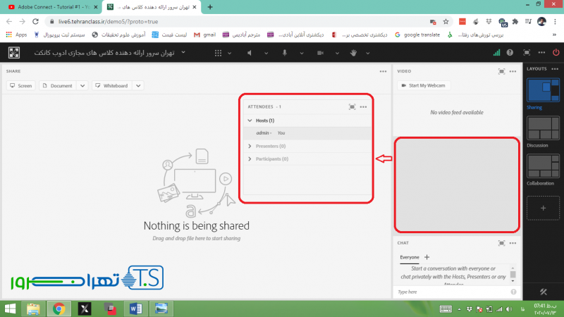Click the raise hand icon

click(x=355, y=53)
